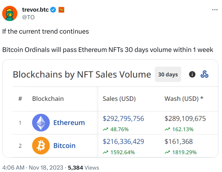Open the Bitcoin blockchain link
The image size is (222, 172).
(64, 145)
